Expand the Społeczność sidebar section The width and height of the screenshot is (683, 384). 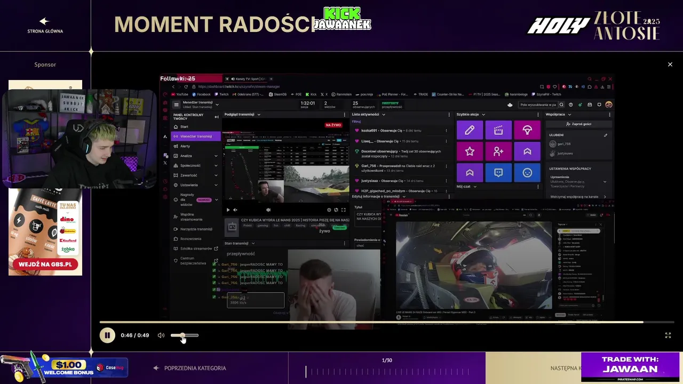point(216,165)
